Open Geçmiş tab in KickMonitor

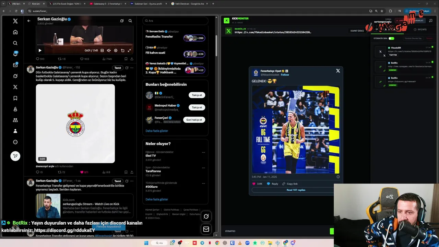(x=420, y=30)
